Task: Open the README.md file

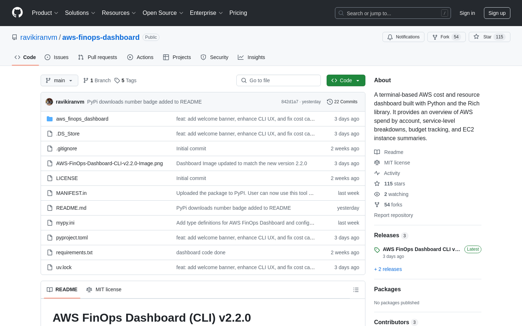Action: click(71, 208)
